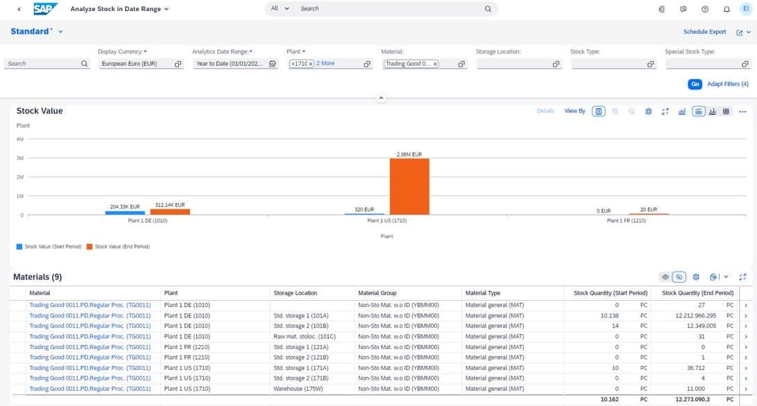Navigate with the row arrow for Std. storage 1 (171A)
The image size is (757, 406).
(746, 368)
